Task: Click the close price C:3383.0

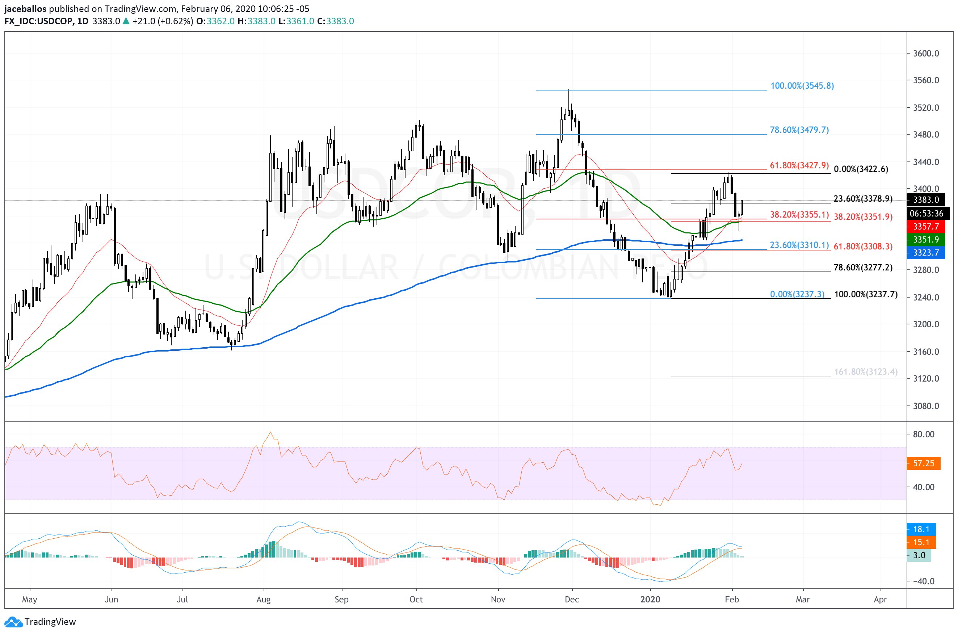Action: coord(336,21)
